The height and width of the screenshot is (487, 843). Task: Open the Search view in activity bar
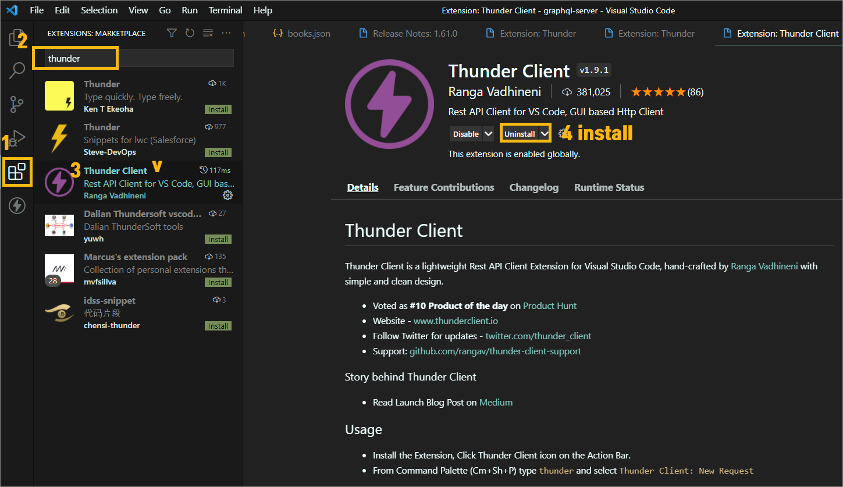tap(17, 71)
